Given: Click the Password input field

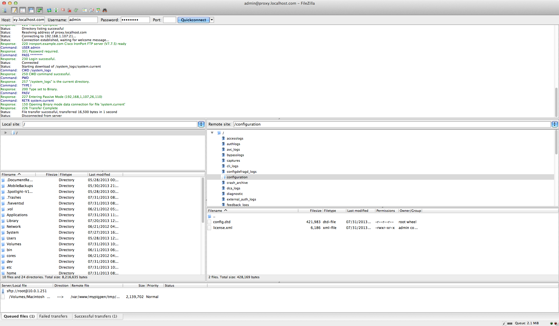Looking at the screenshot, I should point(135,20).
